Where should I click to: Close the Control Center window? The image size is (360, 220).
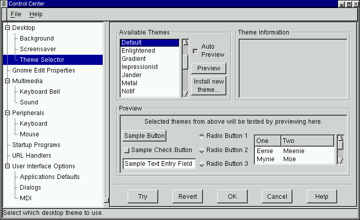tap(355, 4)
